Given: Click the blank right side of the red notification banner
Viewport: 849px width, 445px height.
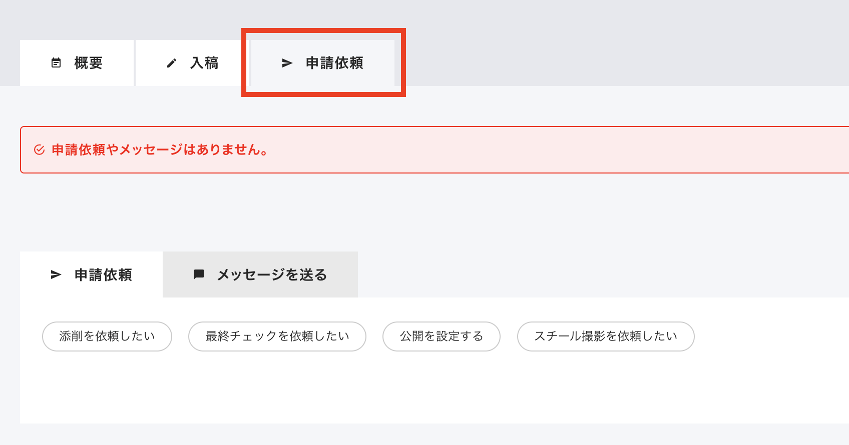Looking at the screenshot, I should (601, 150).
